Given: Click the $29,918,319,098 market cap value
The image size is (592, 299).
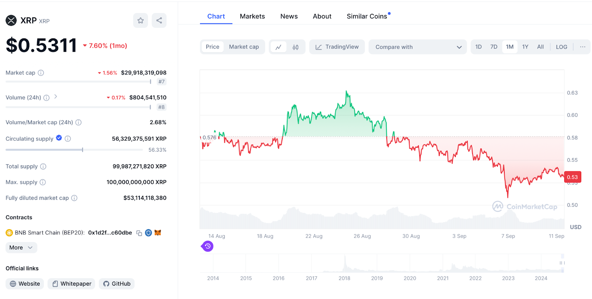Looking at the screenshot, I should [144, 73].
